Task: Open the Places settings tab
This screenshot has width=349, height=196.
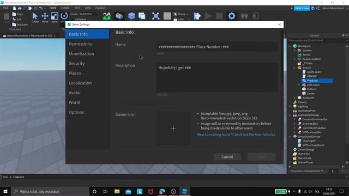Action: [75, 73]
